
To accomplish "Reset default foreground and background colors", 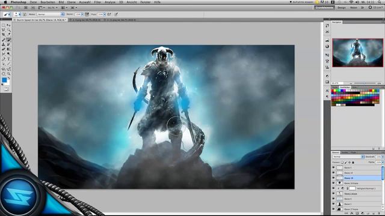I will pyautogui.click(x=2, y=85).
